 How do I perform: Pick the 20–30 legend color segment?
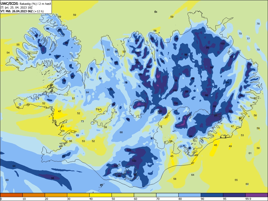(x=56, y=195)
